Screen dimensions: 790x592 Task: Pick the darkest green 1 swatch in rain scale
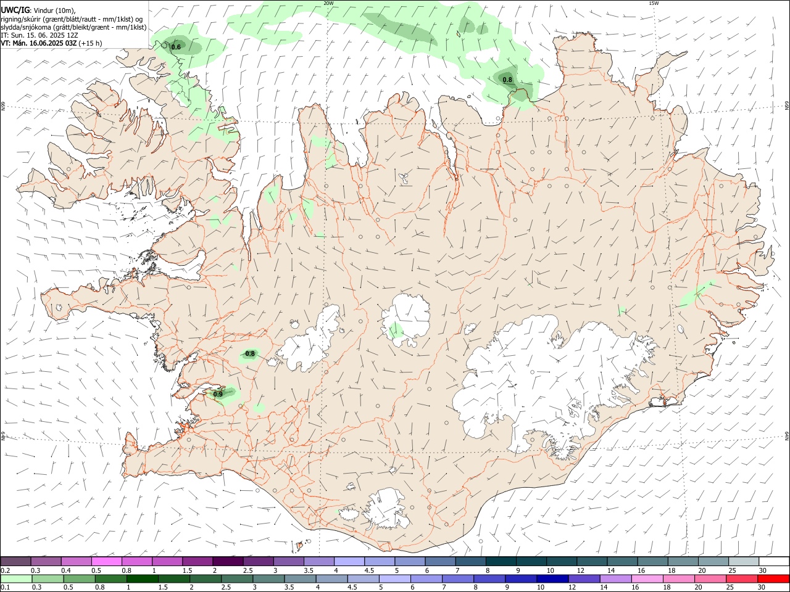143,578
